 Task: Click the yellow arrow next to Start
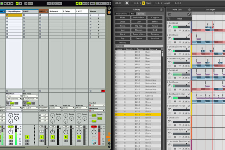tap(143, 3)
